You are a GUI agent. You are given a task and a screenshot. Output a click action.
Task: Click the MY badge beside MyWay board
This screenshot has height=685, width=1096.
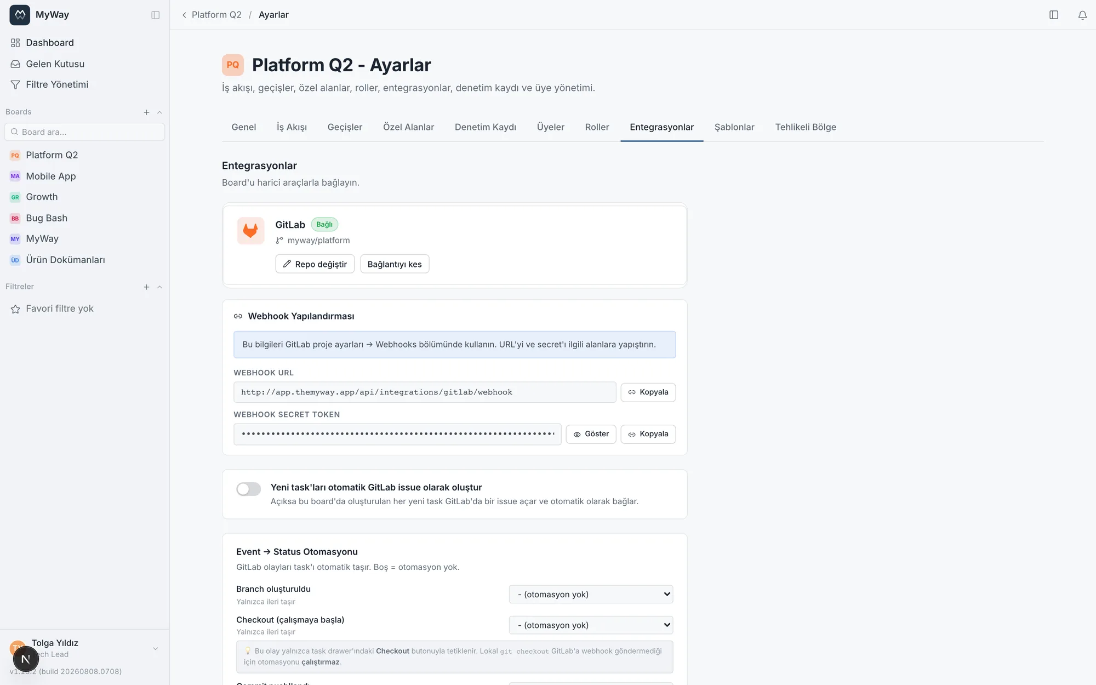click(15, 239)
